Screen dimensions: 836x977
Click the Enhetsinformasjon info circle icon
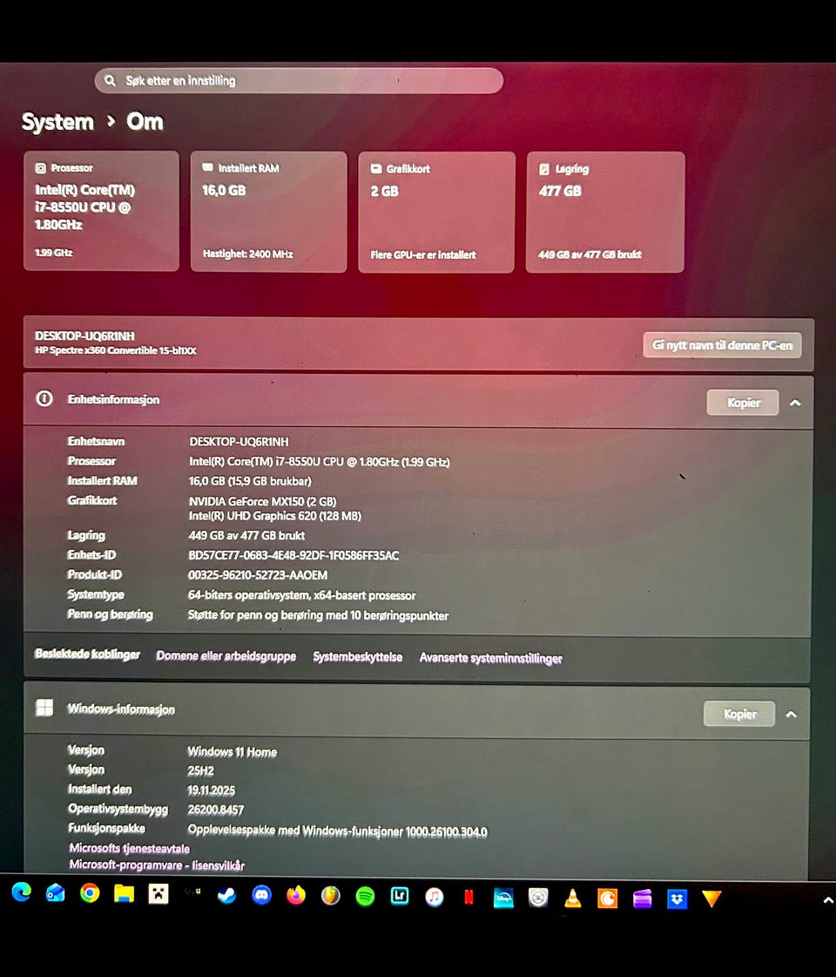[x=44, y=398]
